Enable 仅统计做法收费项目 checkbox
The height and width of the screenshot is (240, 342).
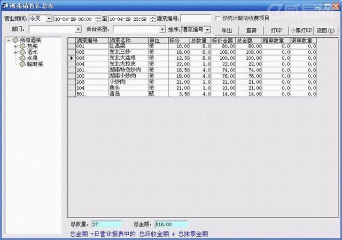coord(217,18)
